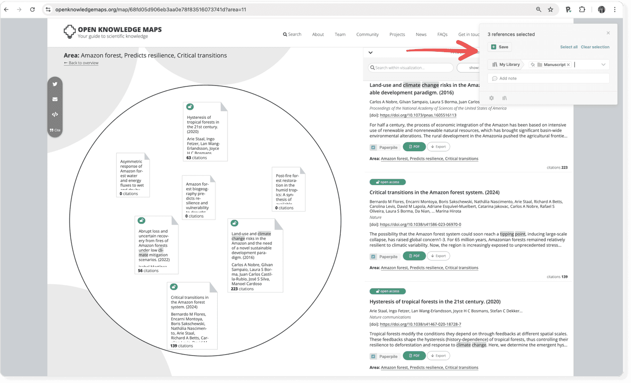Toggle Paperpile checkbox on Land-use paper
The height and width of the screenshot is (383, 631).
tap(372, 147)
